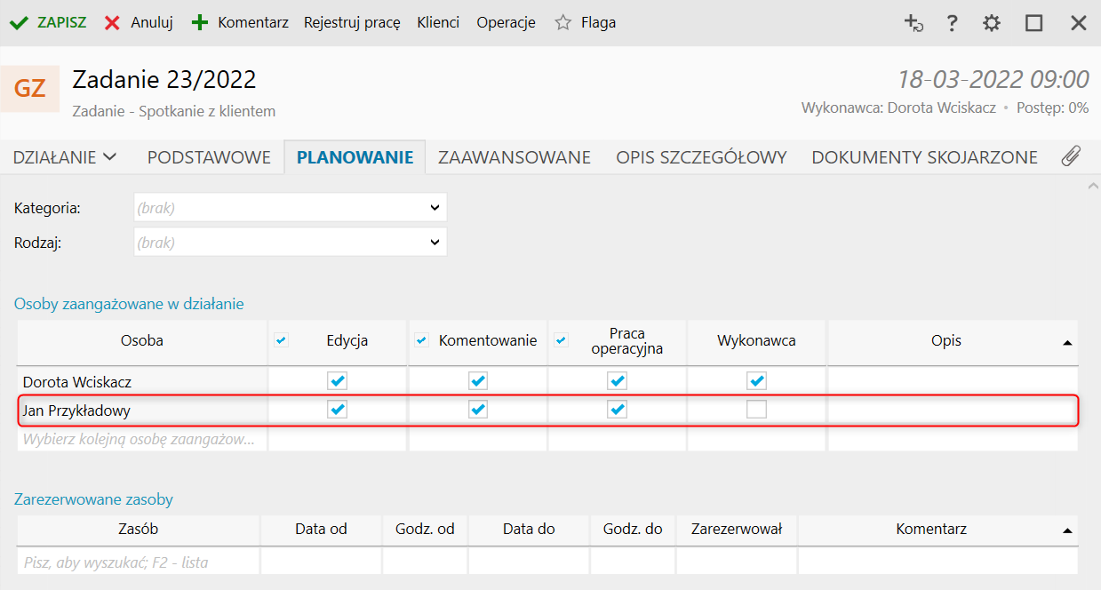Click the Rejestruj pracę button

[352, 23]
